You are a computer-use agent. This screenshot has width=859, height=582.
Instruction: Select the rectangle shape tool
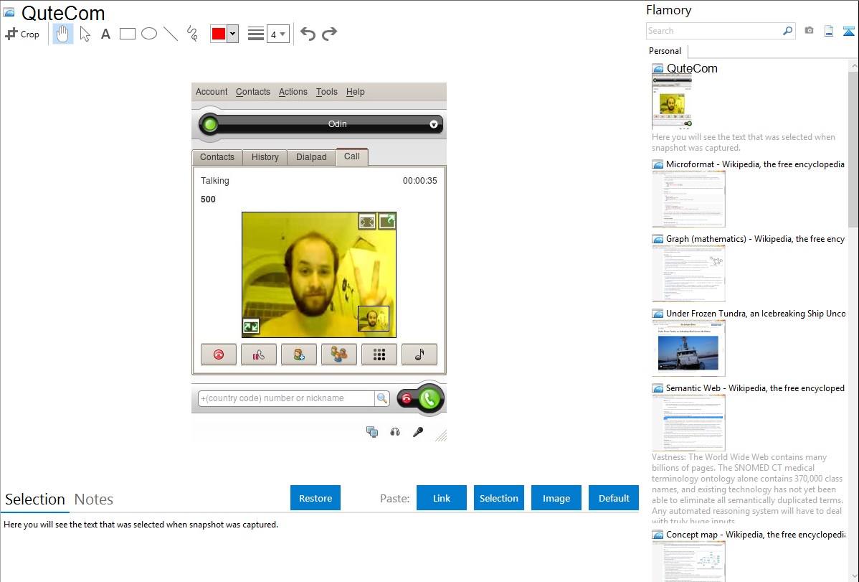coord(127,34)
